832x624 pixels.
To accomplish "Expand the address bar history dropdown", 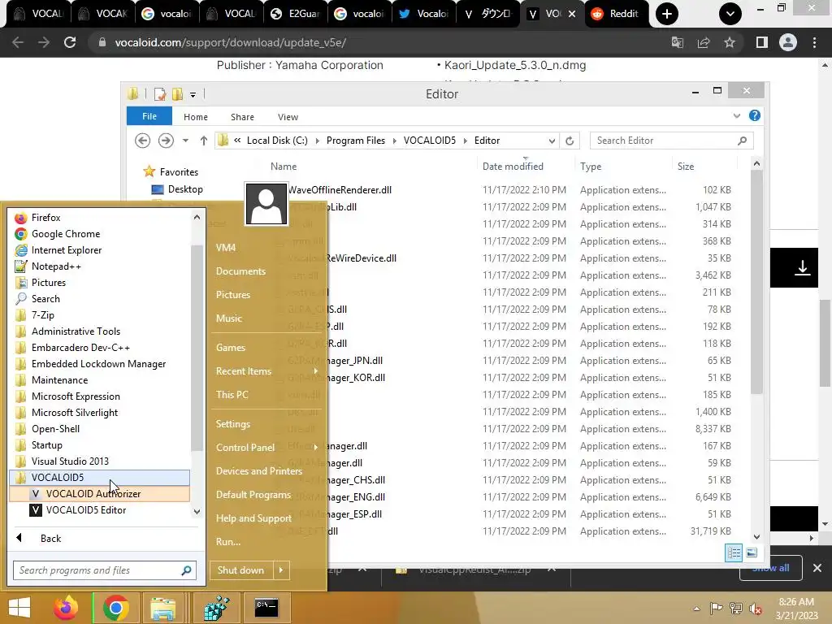I will (x=552, y=141).
